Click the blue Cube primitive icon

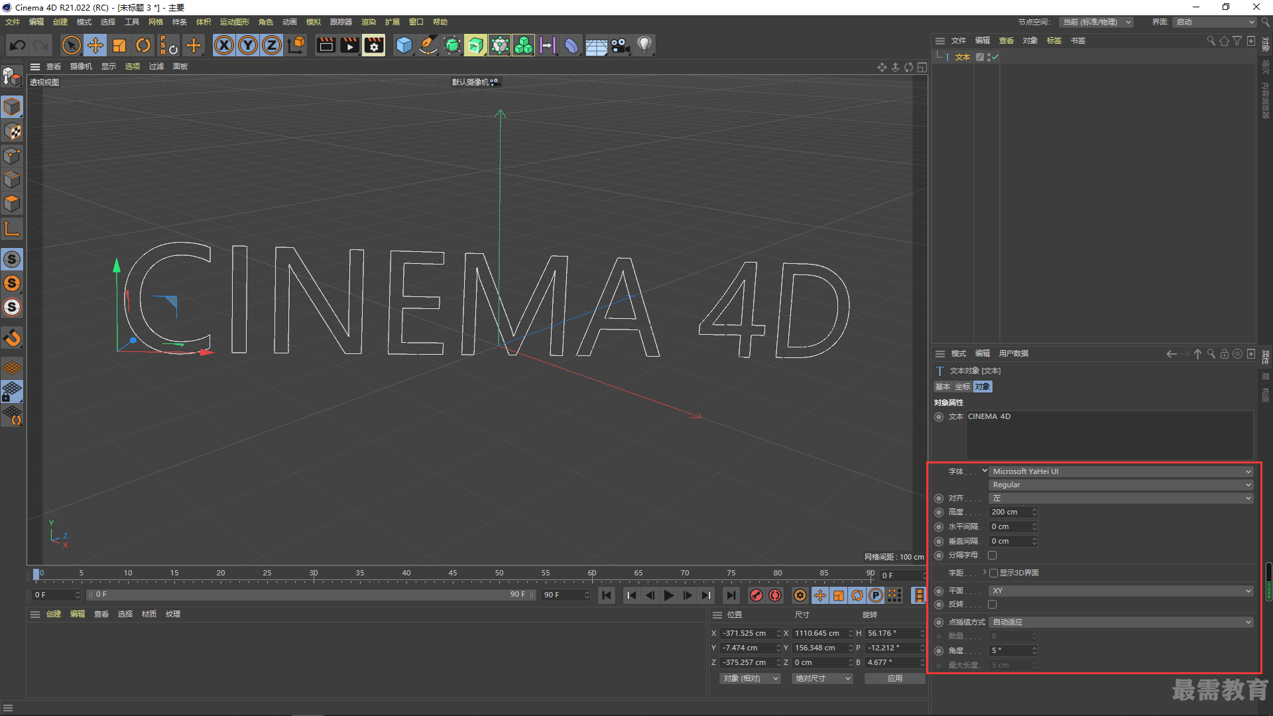click(404, 45)
